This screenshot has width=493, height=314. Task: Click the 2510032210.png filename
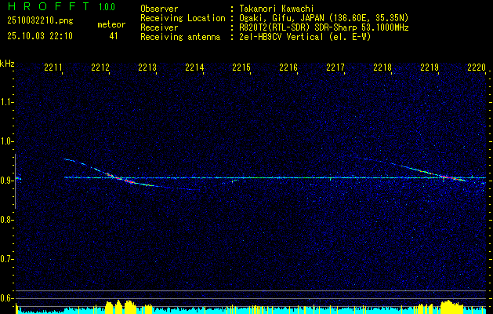[40, 21]
